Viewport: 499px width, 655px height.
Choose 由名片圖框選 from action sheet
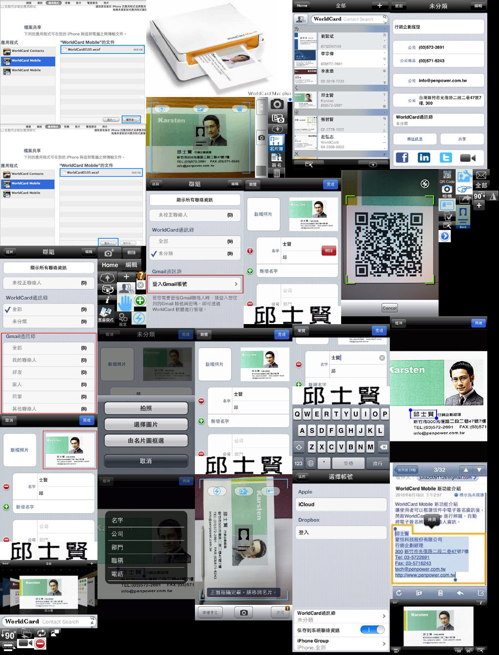146,441
